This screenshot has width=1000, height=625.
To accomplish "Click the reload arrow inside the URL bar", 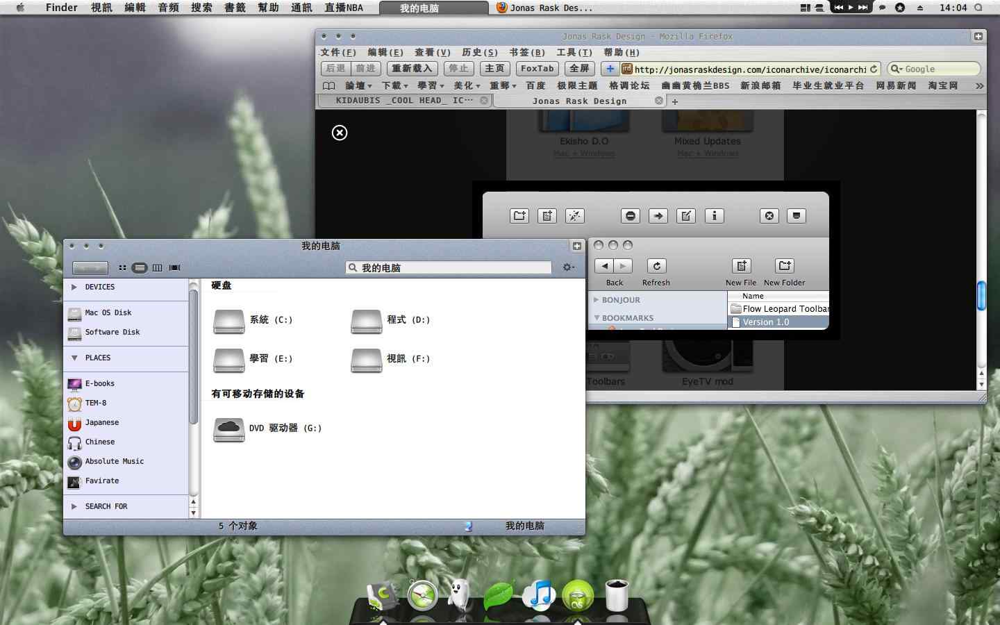I will pyautogui.click(x=874, y=69).
